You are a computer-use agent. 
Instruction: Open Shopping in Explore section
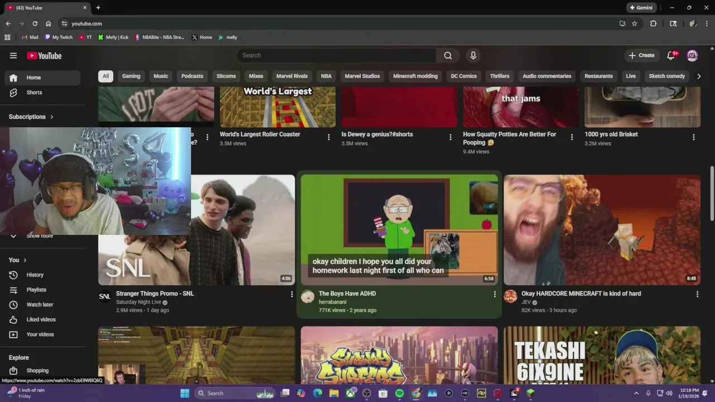pyautogui.click(x=42, y=370)
